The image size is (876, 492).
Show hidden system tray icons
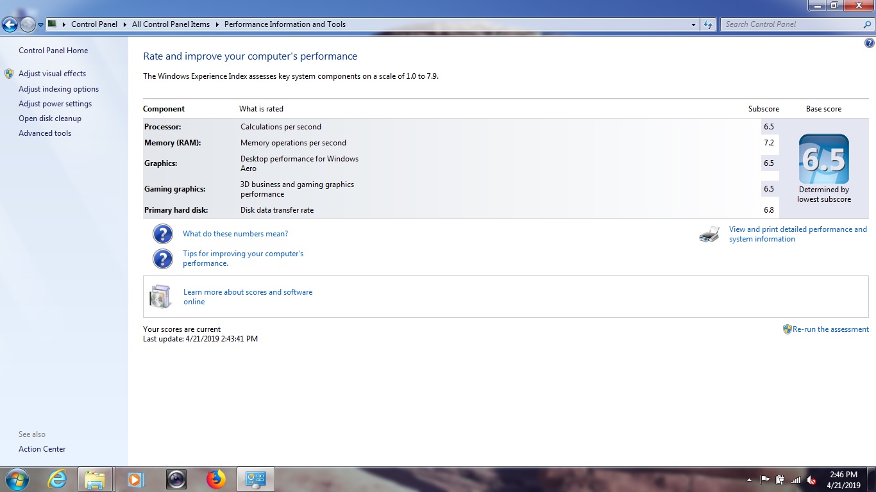coord(750,480)
